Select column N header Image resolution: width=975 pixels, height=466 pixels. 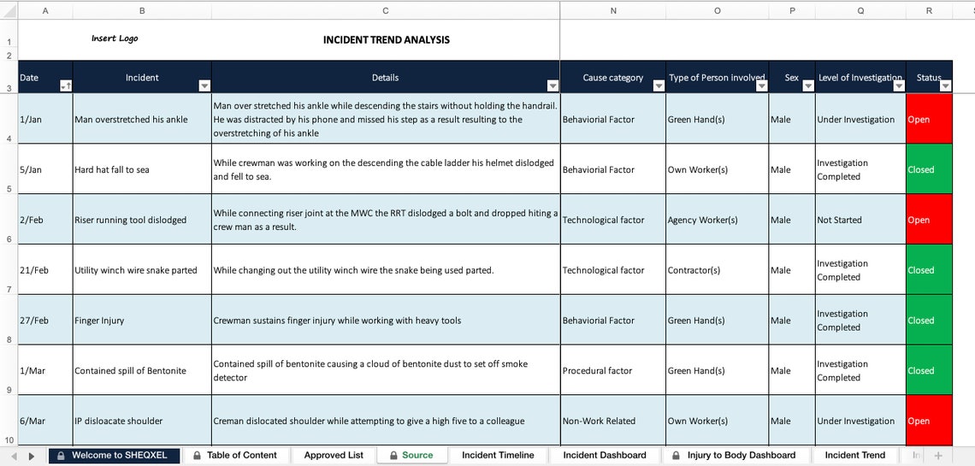point(613,10)
